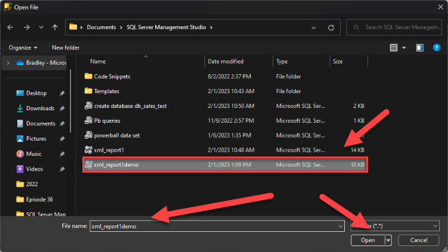
Task: Open Videos in the sidebar
Action: coord(34,169)
